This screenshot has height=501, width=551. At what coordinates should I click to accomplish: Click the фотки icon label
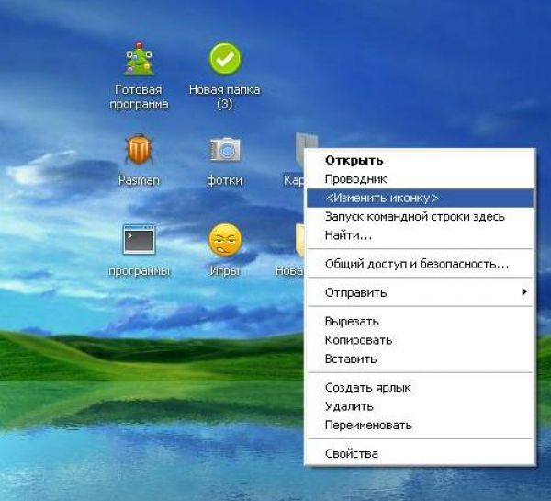point(225,180)
